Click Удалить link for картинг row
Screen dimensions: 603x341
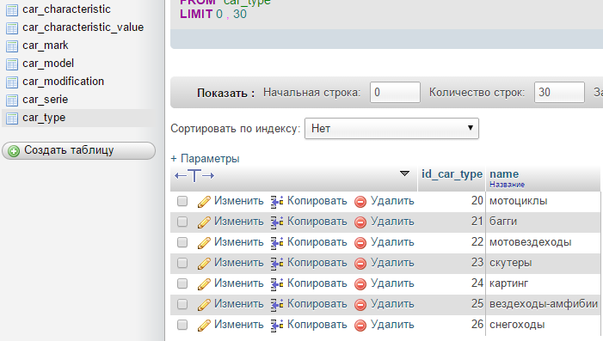(x=392, y=283)
